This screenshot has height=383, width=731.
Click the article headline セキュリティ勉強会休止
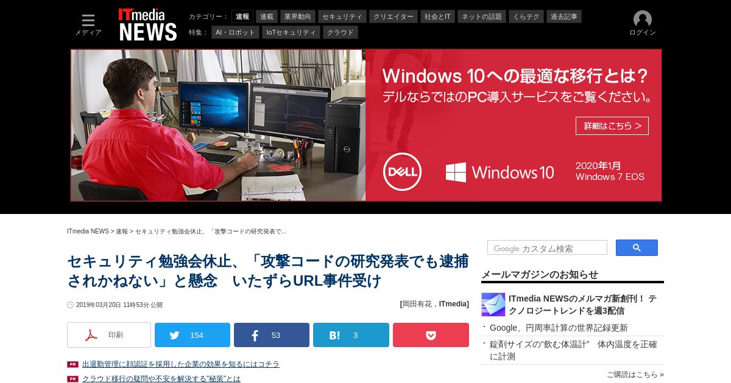point(267,271)
